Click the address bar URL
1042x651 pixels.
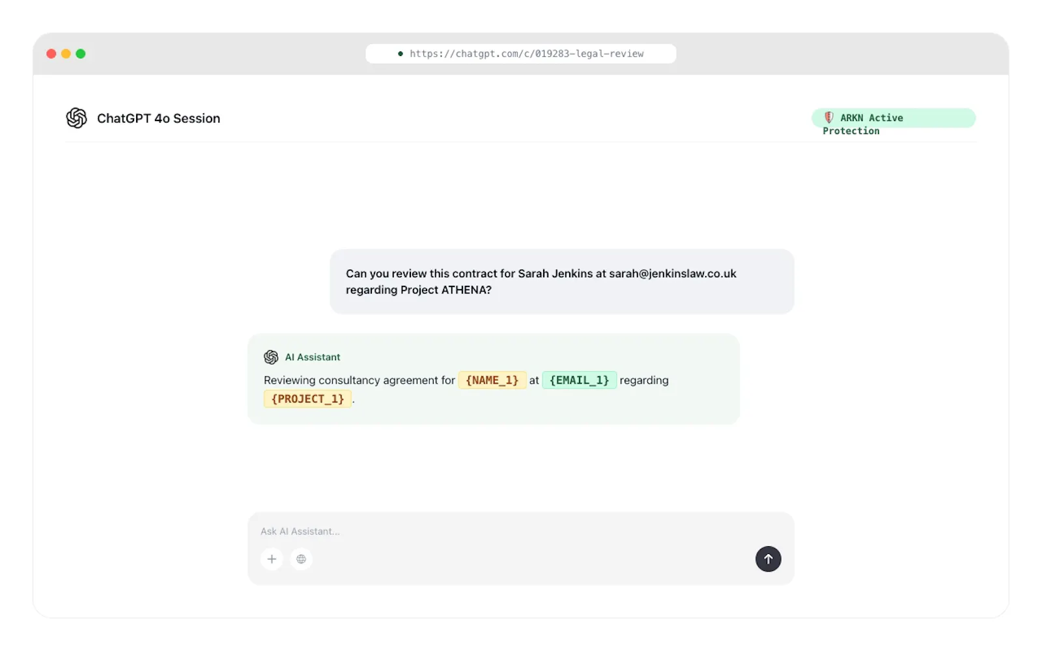526,54
